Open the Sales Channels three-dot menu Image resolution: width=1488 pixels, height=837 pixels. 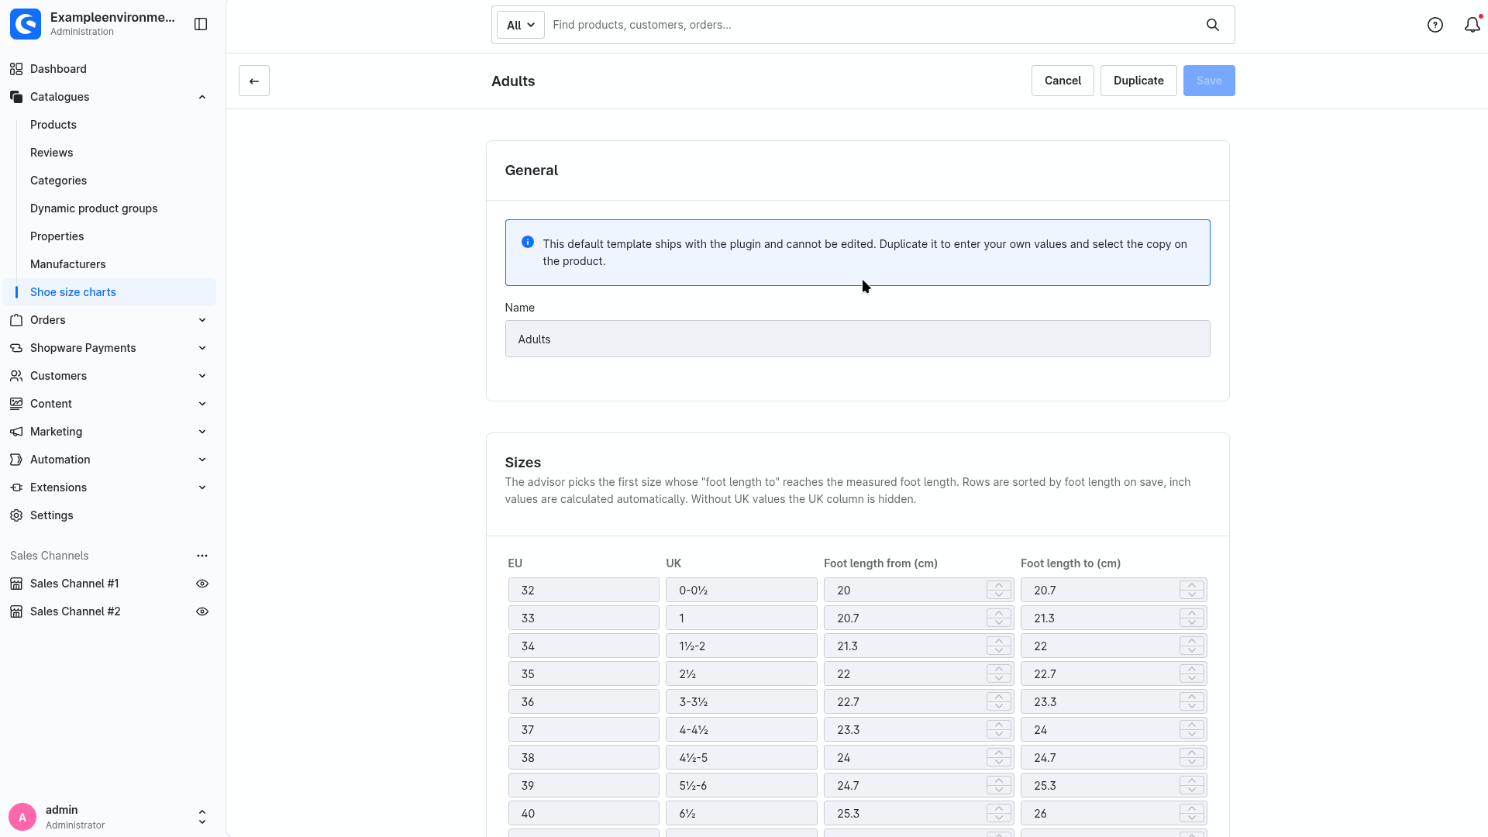(202, 556)
